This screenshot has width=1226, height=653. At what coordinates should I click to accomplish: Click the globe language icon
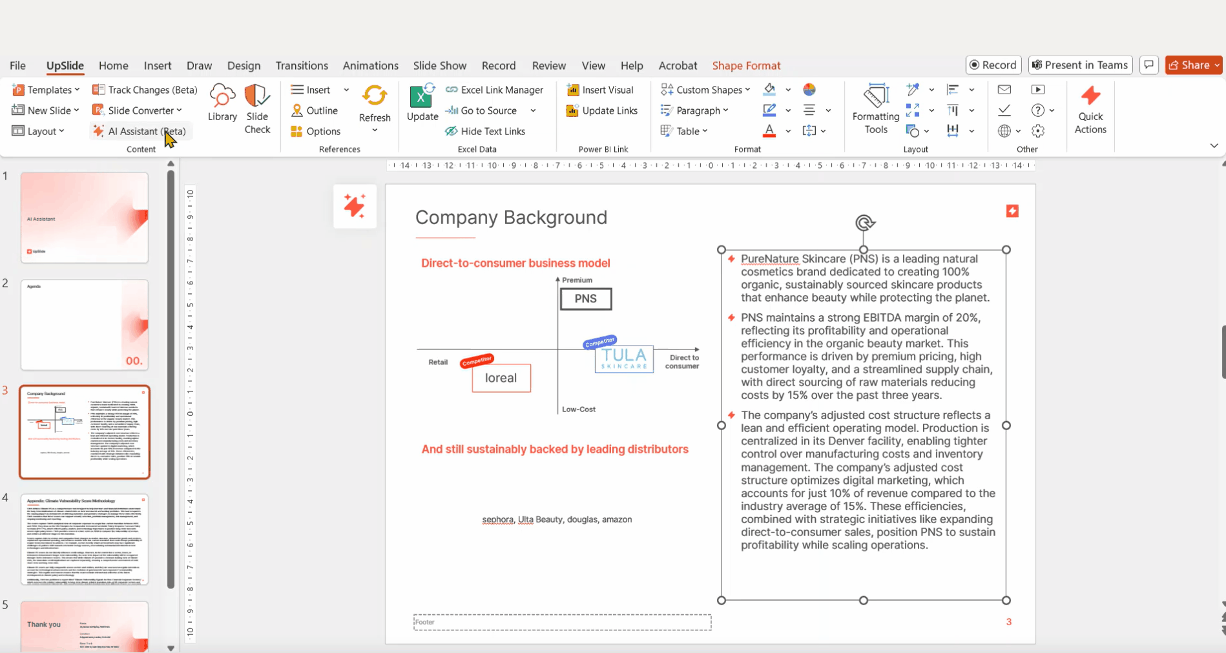tap(1004, 130)
